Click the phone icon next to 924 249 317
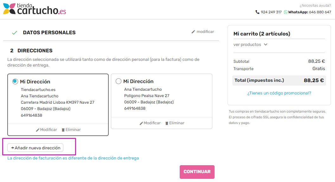 point(257,12)
